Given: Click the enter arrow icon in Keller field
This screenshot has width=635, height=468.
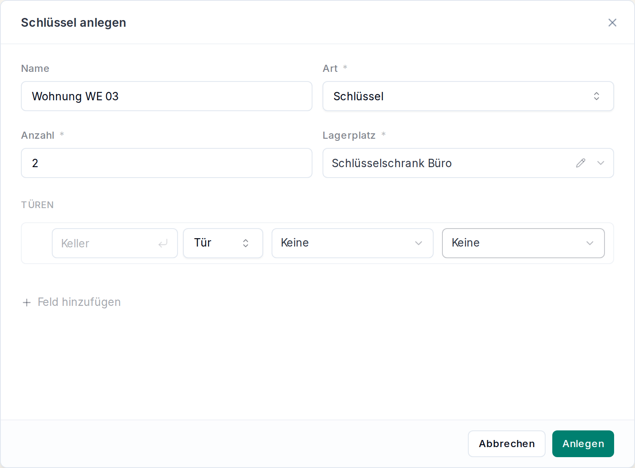Looking at the screenshot, I should pos(163,243).
